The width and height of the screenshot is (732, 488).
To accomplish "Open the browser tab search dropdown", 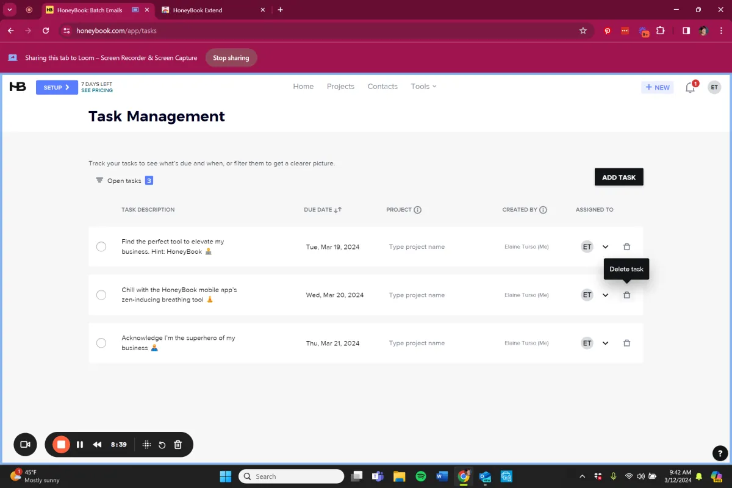I will pos(10,10).
